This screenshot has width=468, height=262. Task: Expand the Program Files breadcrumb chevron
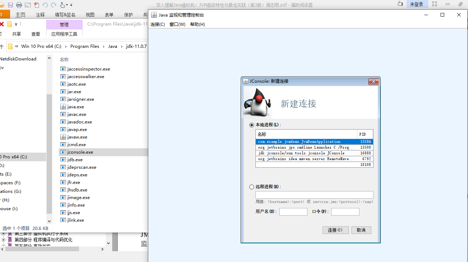click(104, 46)
